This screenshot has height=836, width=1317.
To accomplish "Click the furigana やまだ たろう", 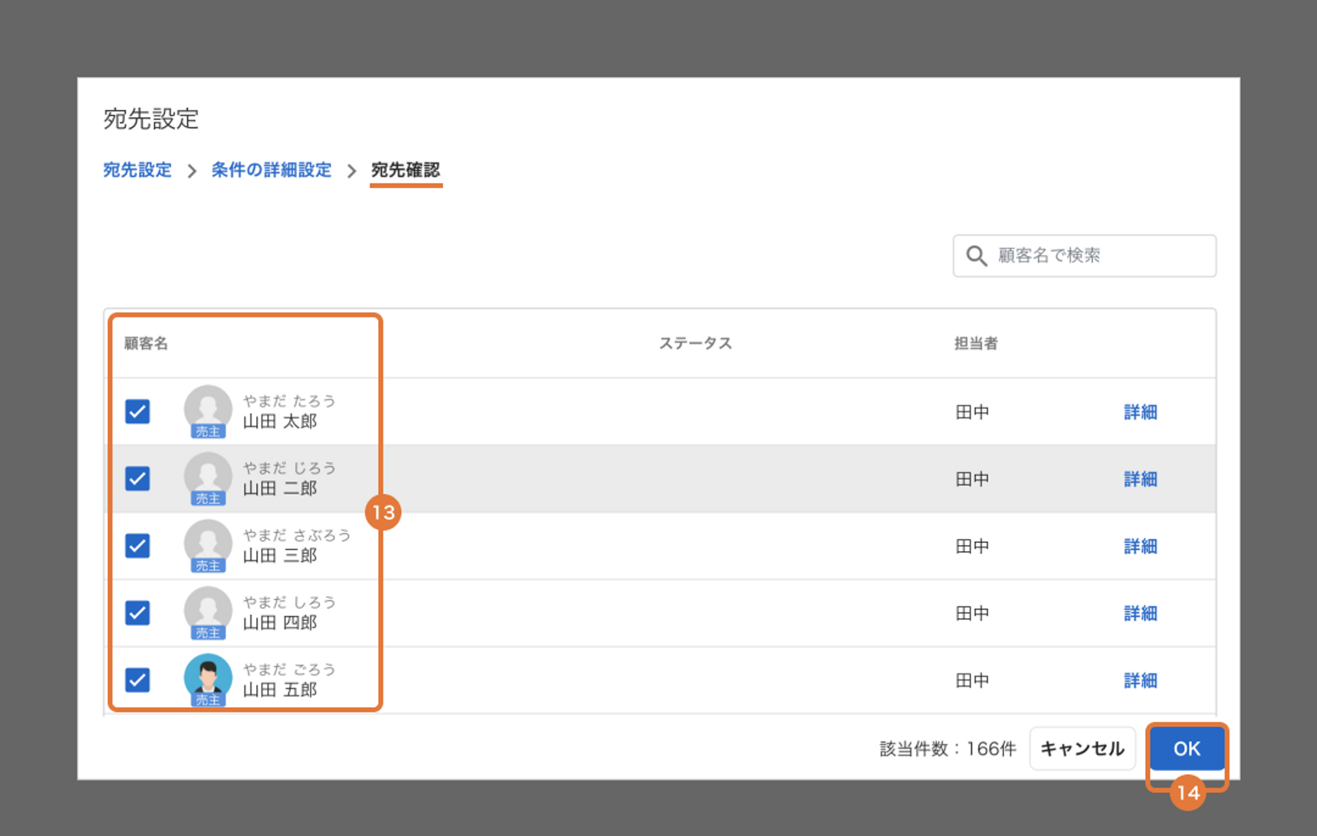I will pyautogui.click(x=290, y=401).
